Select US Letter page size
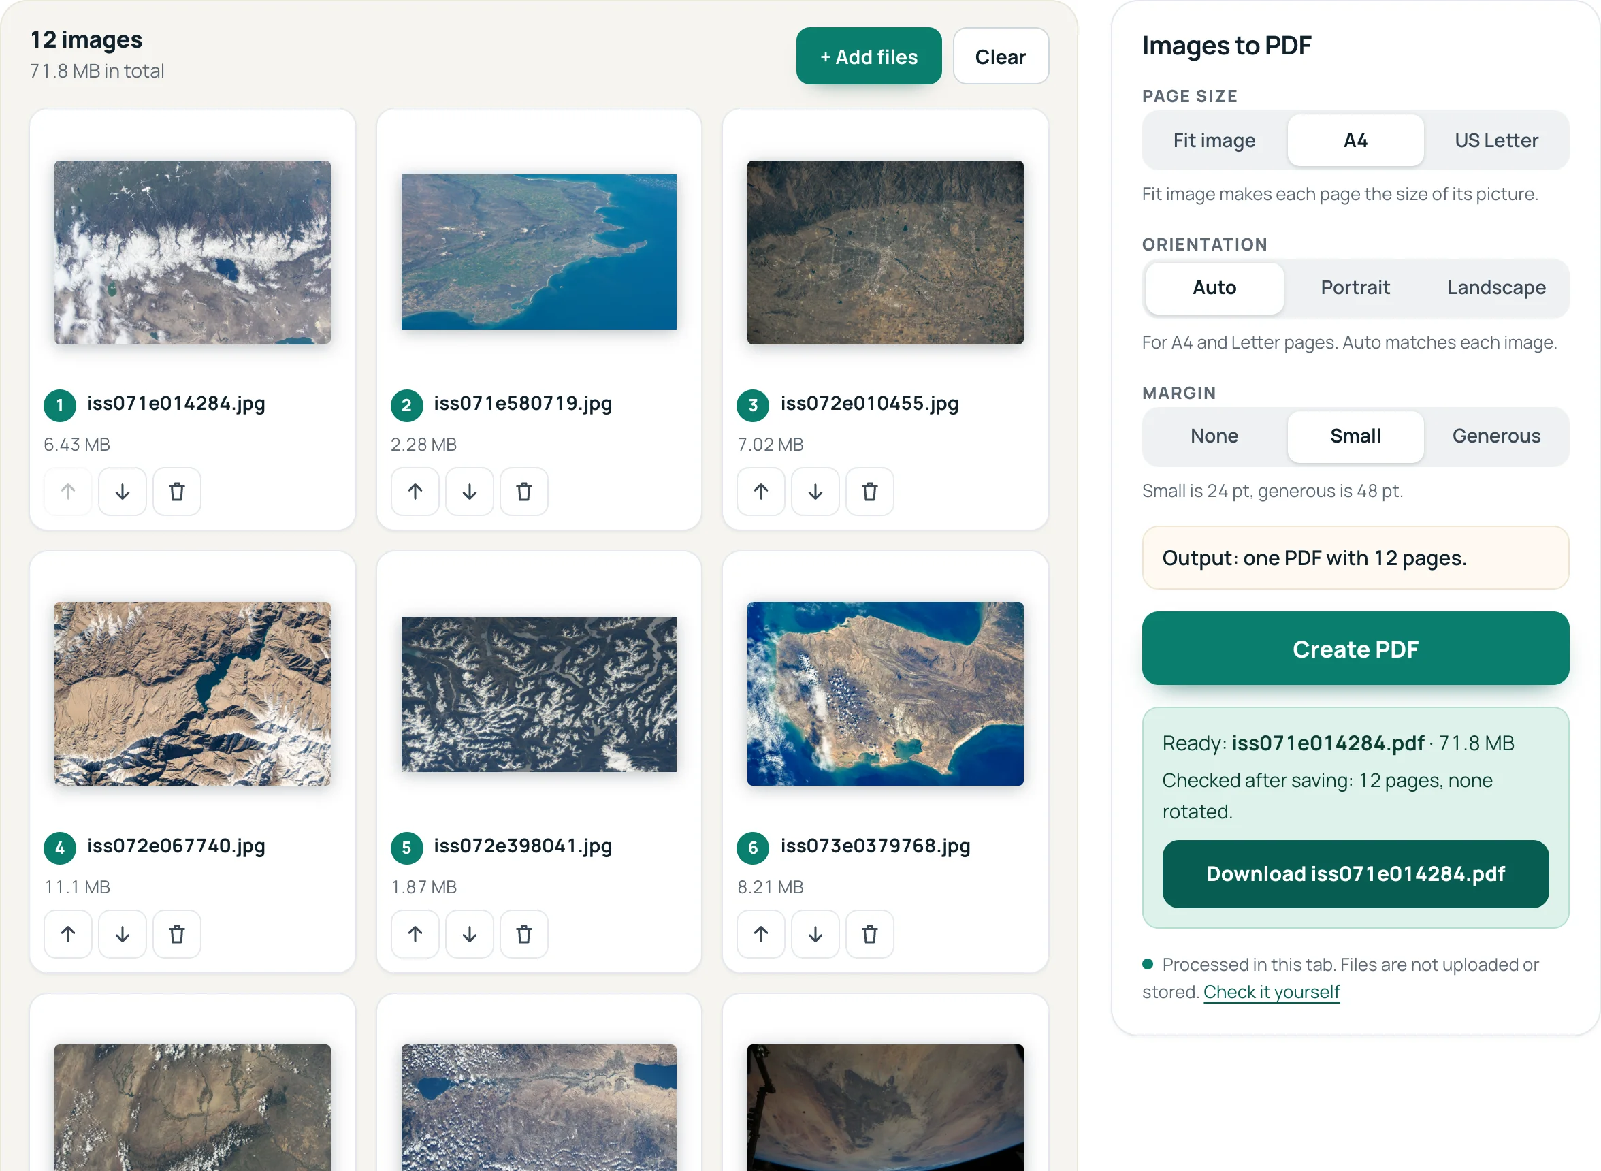This screenshot has height=1171, width=1601. (x=1496, y=140)
